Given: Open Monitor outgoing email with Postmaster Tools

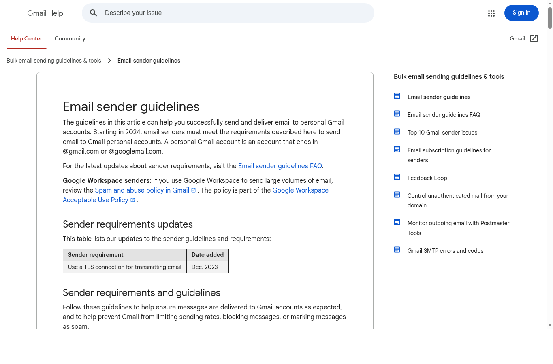Looking at the screenshot, I should (458, 228).
